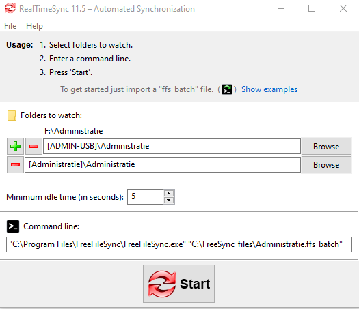The image size is (359, 309).
Task: Click the RealTimeSync logo in the title bar
Action: [10, 8]
